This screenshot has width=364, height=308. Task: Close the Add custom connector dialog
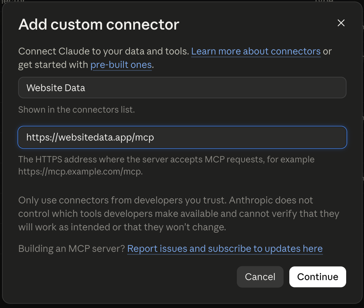pos(341,23)
